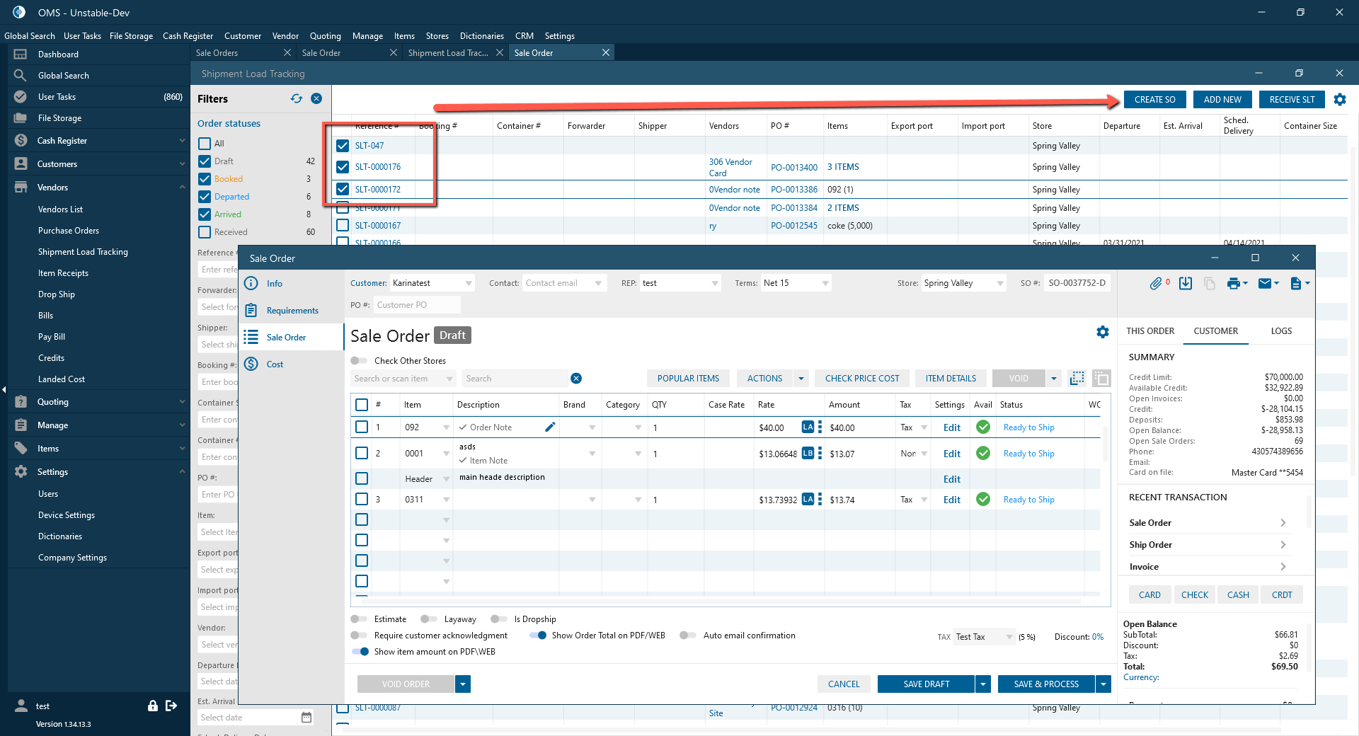Click the attachment paperclip icon

click(x=1155, y=283)
